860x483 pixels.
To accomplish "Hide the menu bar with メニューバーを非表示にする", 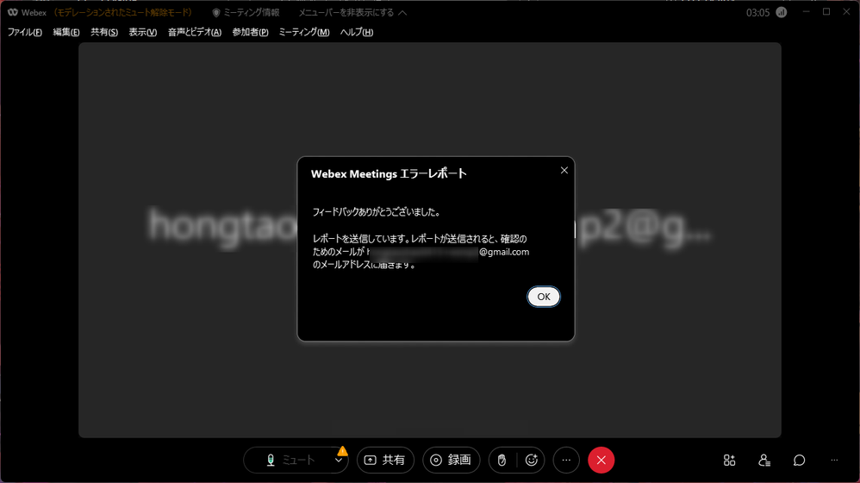I will point(352,13).
